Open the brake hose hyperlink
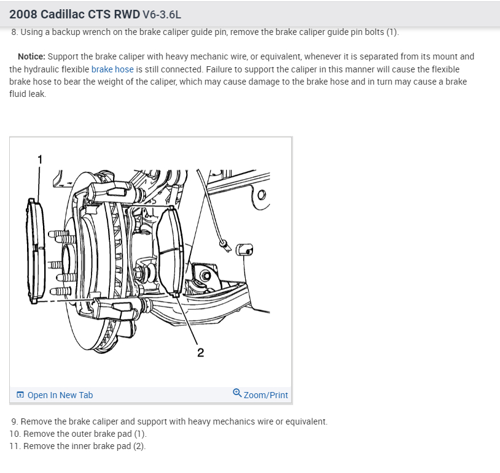Viewport: 500px width, 473px height. pyautogui.click(x=112, y=69)
